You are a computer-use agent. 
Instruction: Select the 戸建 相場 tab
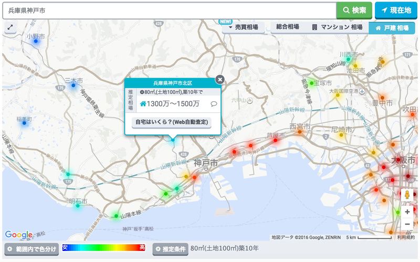pos(392,28)
